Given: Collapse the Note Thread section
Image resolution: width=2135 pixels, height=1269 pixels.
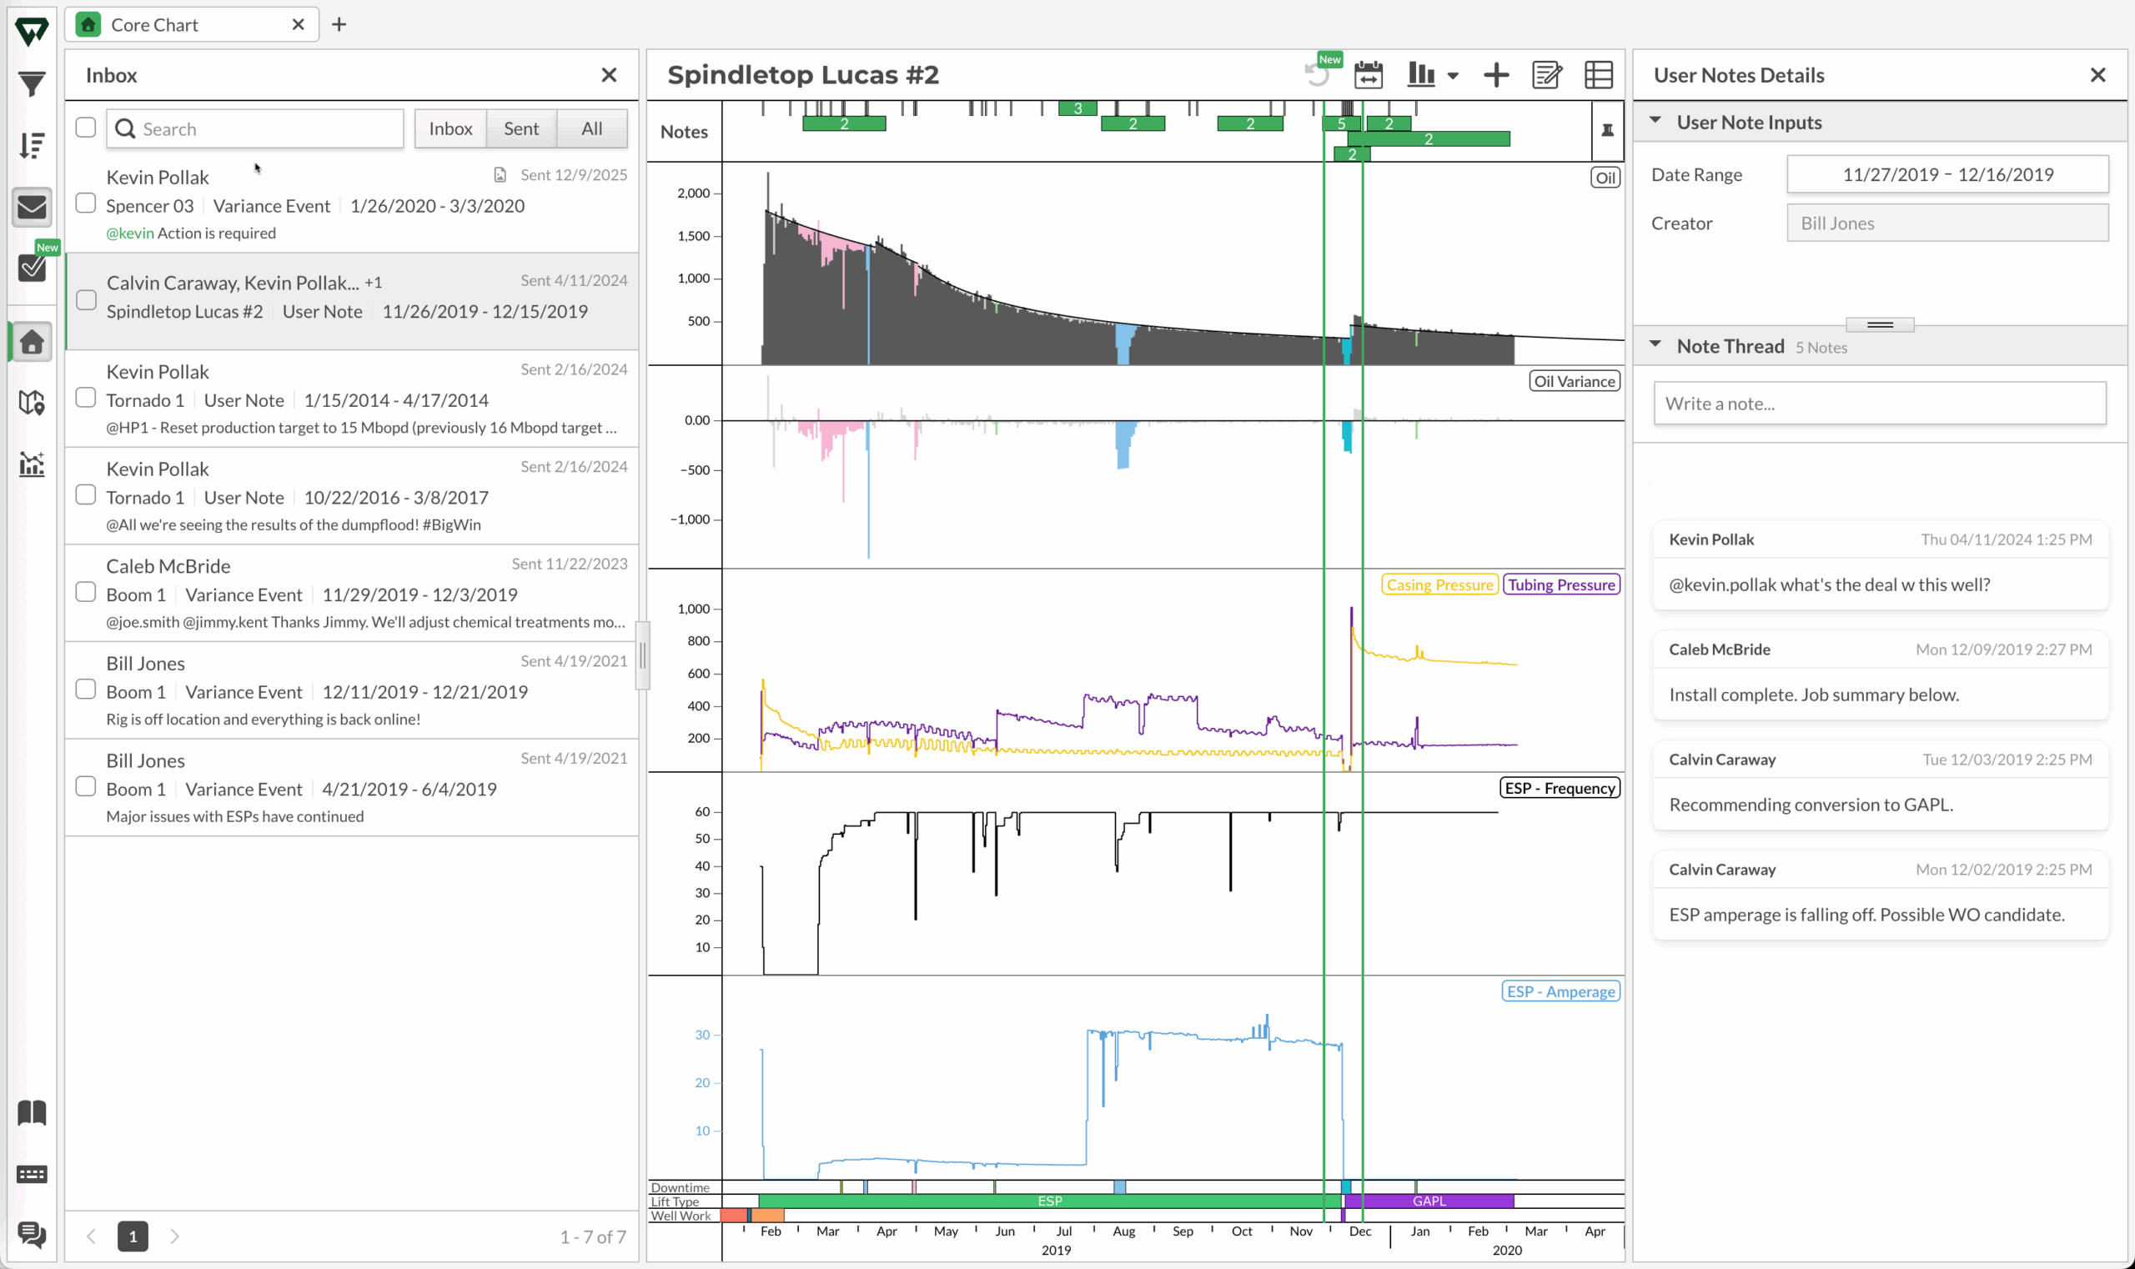Looking at the screenshot, I should [1655, 344].
